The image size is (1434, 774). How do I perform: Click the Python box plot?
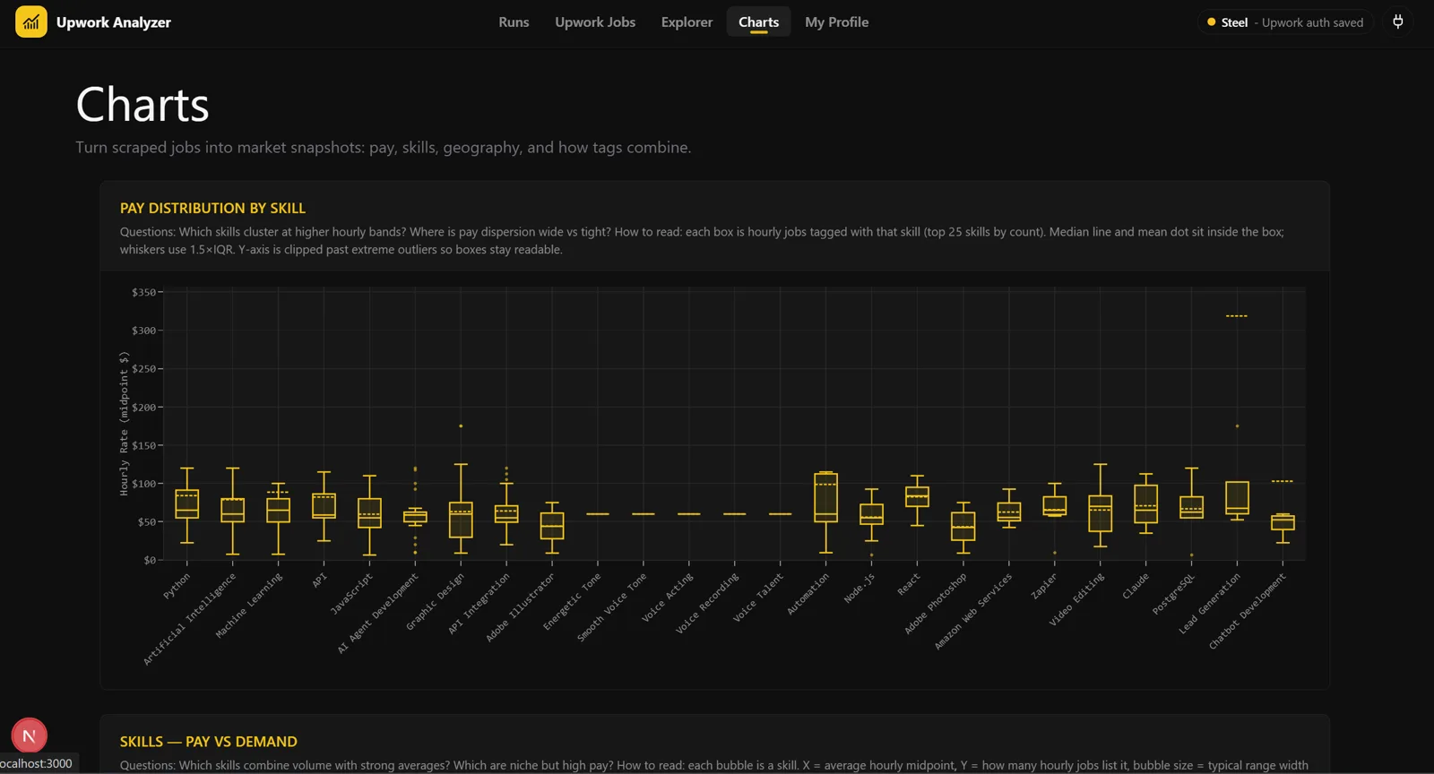pos(187,504)
